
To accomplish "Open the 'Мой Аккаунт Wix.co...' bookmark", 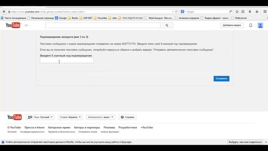I will pyautogui.click(x=159, y=18).
